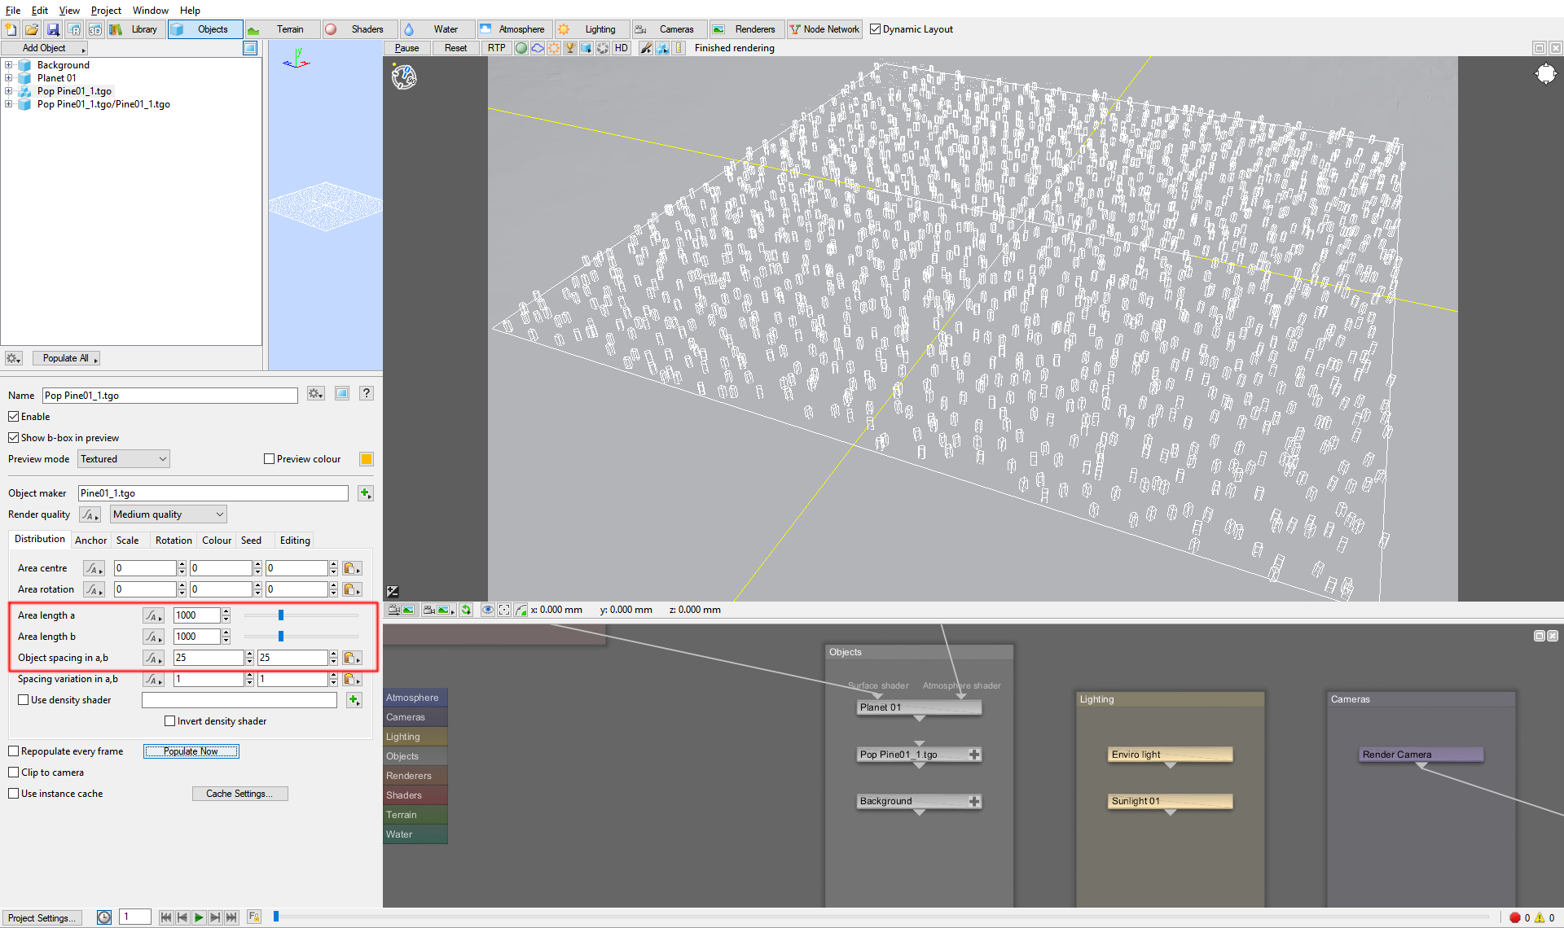
Task: Toggle HD preview mode
Action: [622, 48]
